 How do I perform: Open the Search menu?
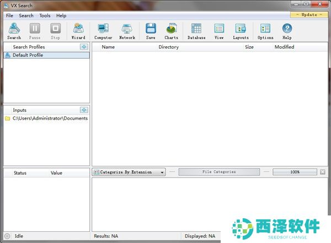(26, 15)
